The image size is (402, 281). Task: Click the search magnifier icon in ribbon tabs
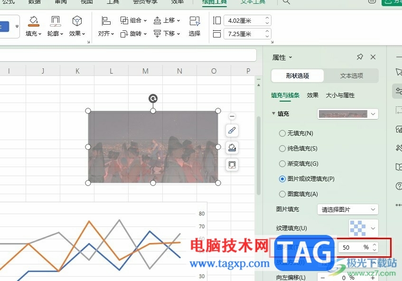[286, 2]
